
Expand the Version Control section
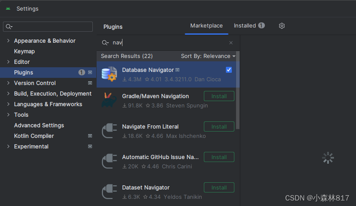pyautogui.click(x=8, y=83)
